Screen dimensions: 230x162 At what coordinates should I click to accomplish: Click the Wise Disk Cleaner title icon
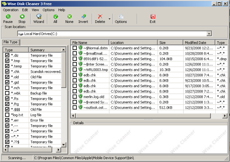click(4, 3)
